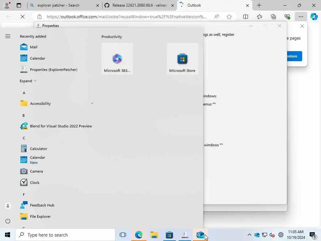Open Edge tab actions menu
The width and height of the screenshot is (321, 241).
point(19,5)
